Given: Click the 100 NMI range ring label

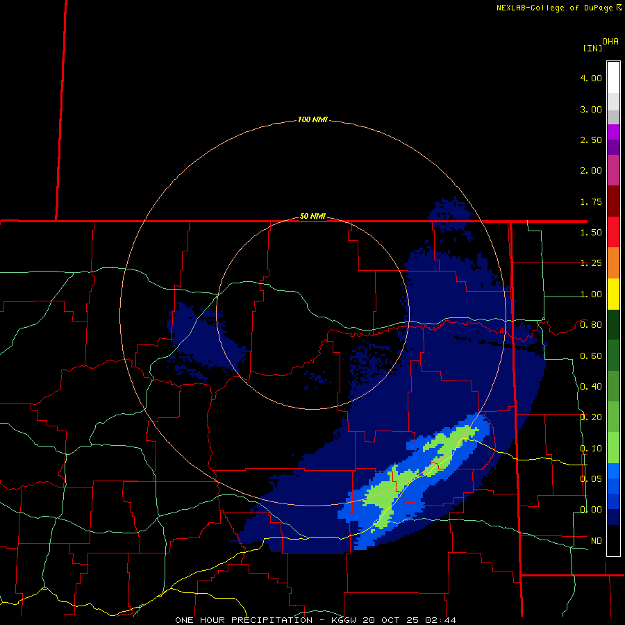Looking at the screenshot, I should [312, 119].
